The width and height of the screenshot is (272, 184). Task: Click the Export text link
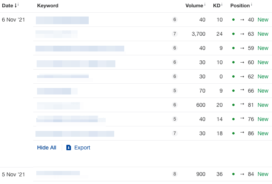coord(82,148)
